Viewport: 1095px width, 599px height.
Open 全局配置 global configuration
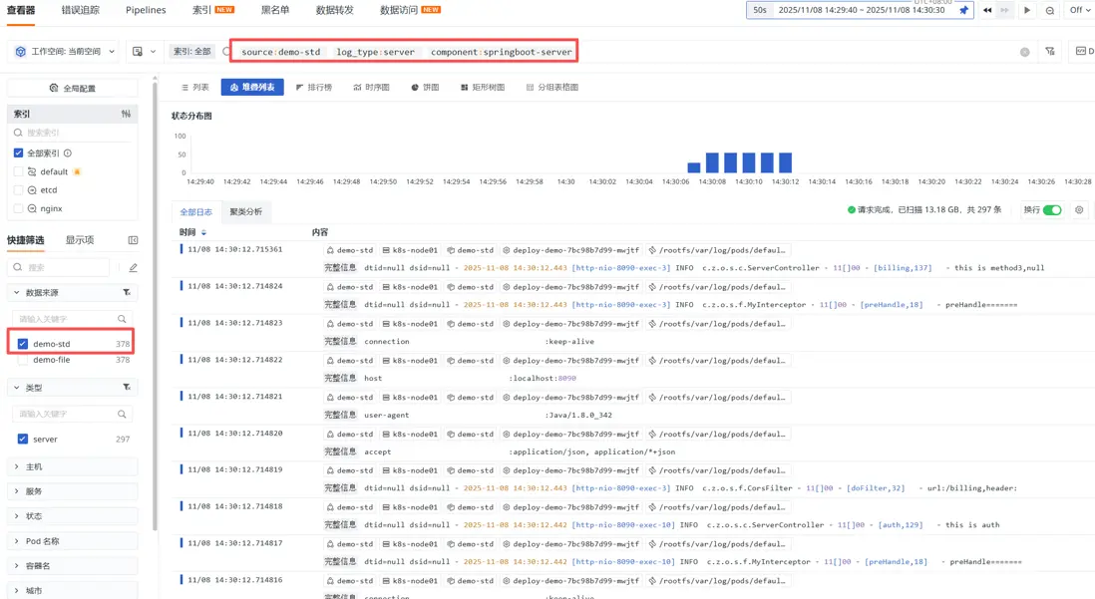pos(72,88)
